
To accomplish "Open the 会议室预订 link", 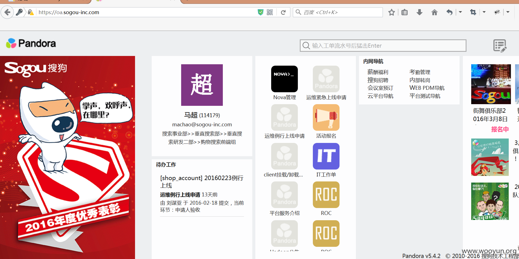I will tap(380, 88).
